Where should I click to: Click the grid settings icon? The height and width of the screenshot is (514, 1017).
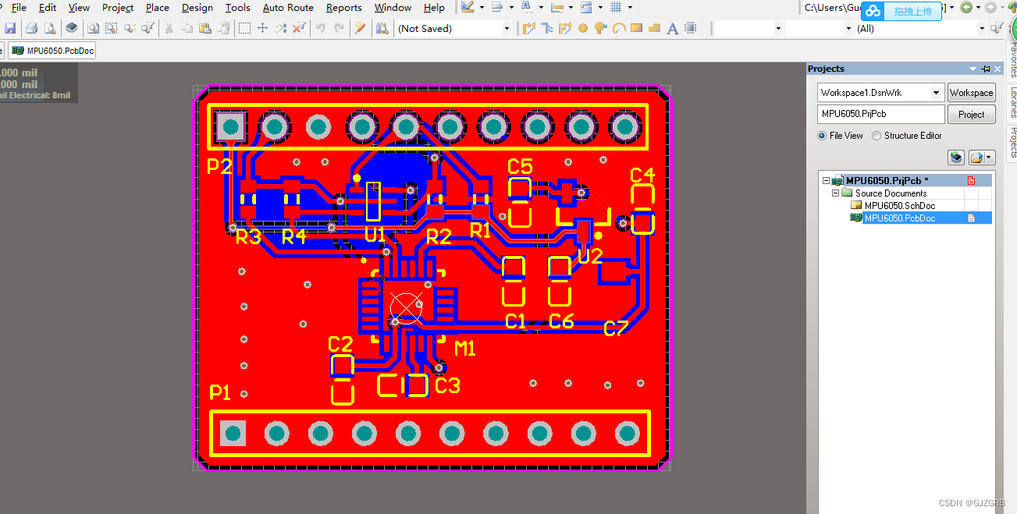[616, 8]
